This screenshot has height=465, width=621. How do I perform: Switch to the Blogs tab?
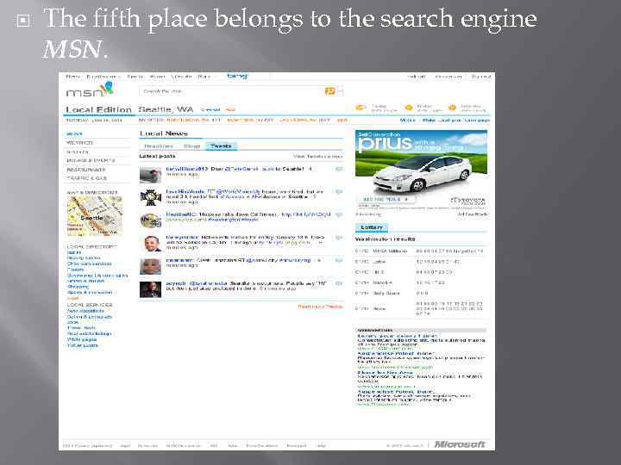(x=192, y=146)
